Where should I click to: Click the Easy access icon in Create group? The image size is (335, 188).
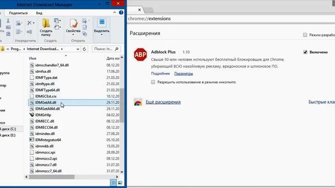tap(57, 27)
